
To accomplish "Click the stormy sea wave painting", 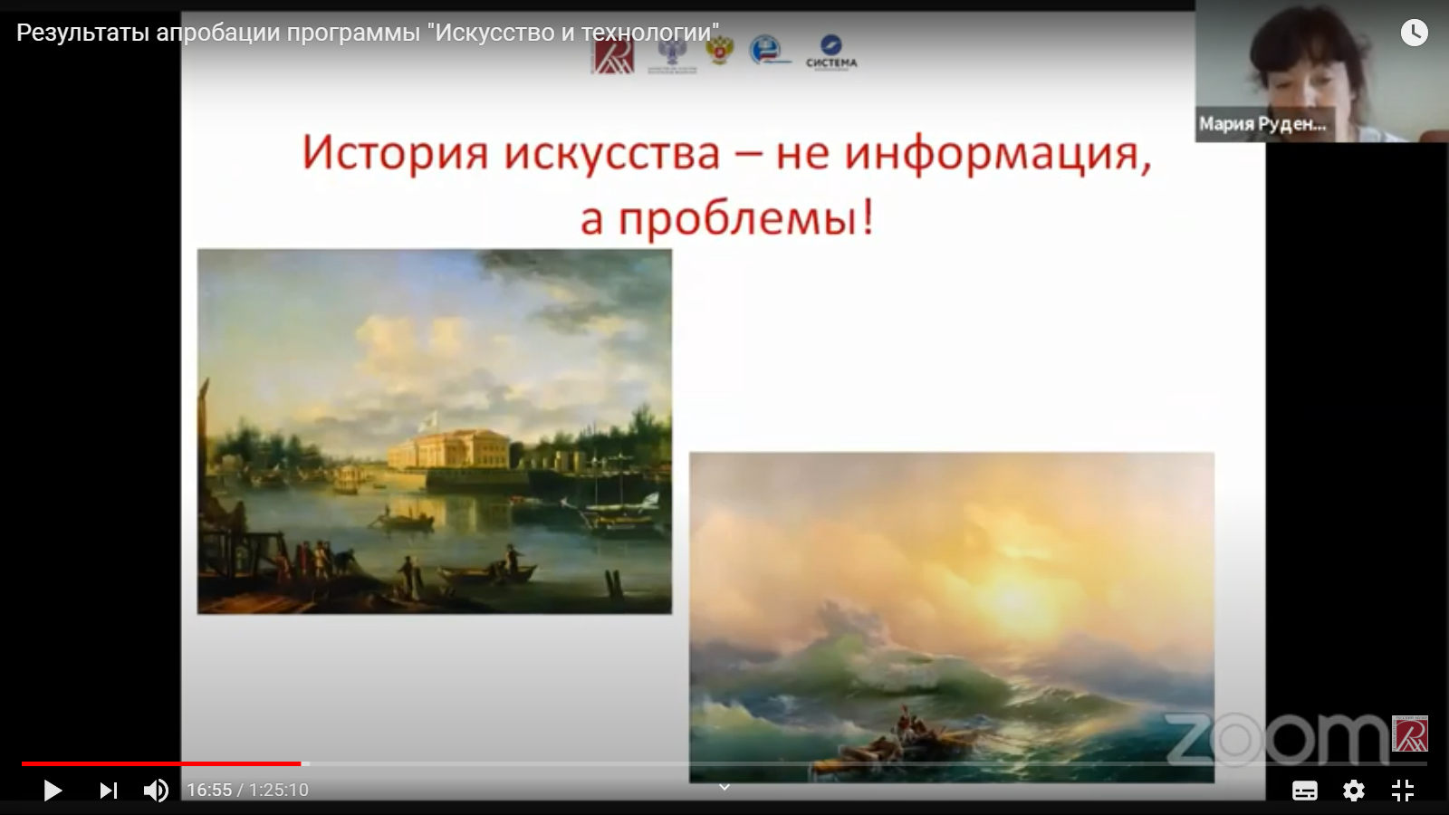I will coord(951,617).
